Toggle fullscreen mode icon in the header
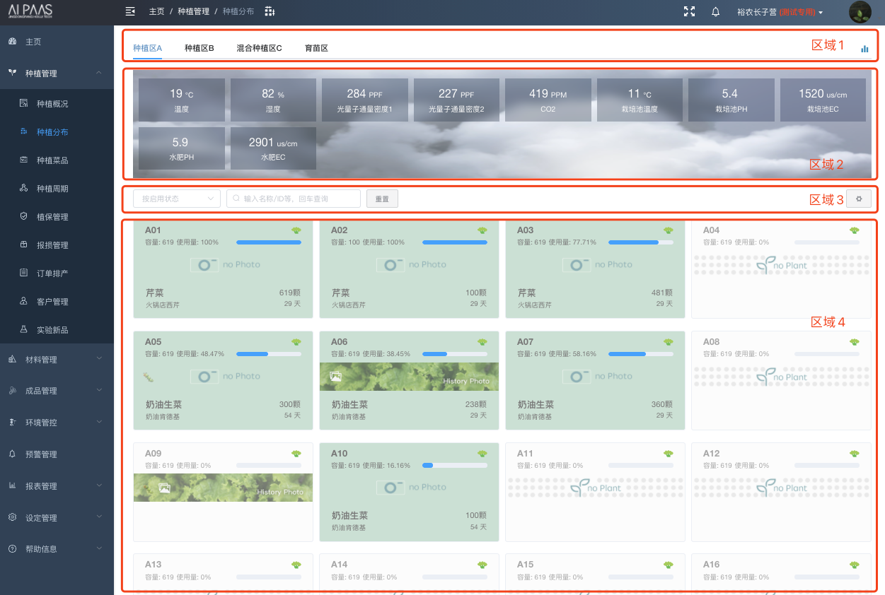This screenshot has height=595, width=885. (x=689, y=11)
